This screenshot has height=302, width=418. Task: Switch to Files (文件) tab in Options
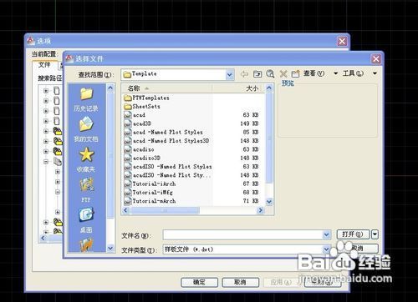tap(44, 65)
